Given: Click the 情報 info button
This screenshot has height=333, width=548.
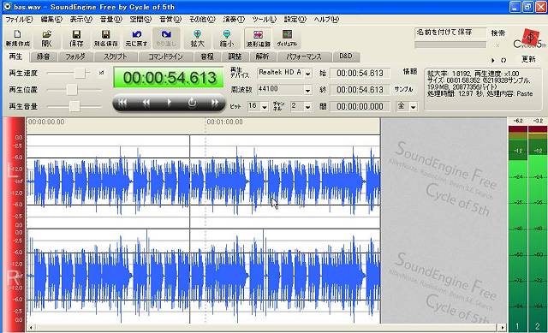Looking at the screenshot, I should point(409,72).
